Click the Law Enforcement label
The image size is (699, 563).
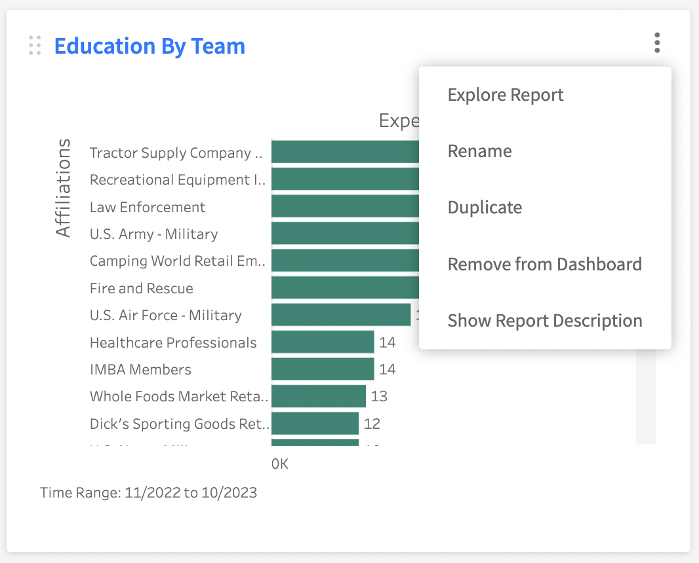(x=148, y=207)
